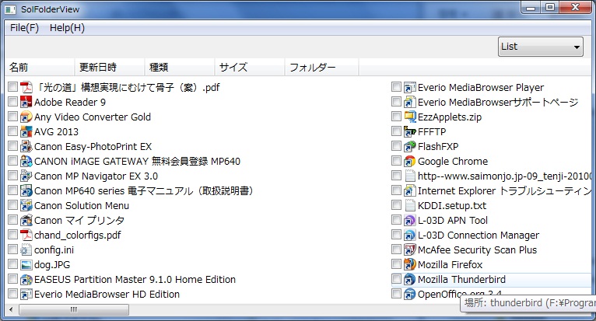Select the EASEUS Partition Master 9.1.0 name
Viewport: 596px width, 321px height.
135,280
